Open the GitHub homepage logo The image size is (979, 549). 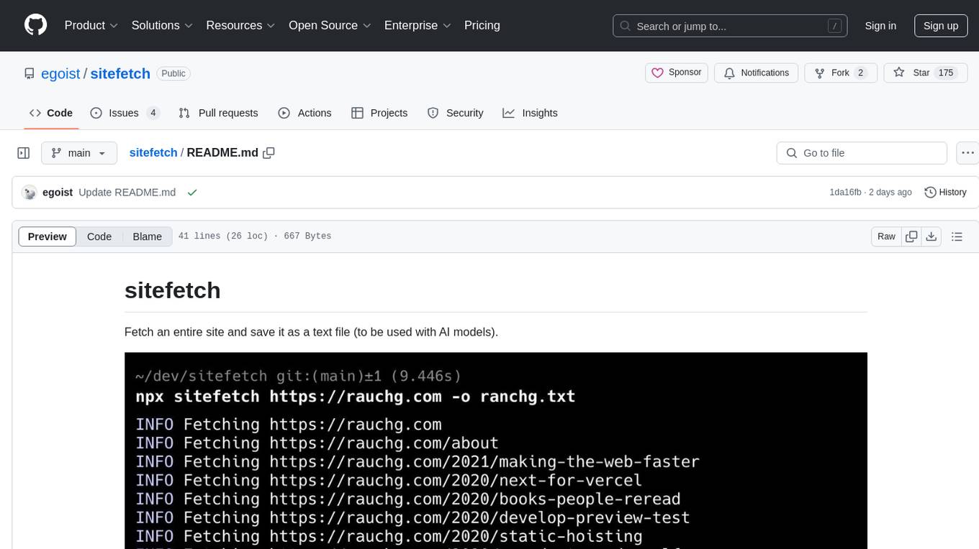coord(36,25)
